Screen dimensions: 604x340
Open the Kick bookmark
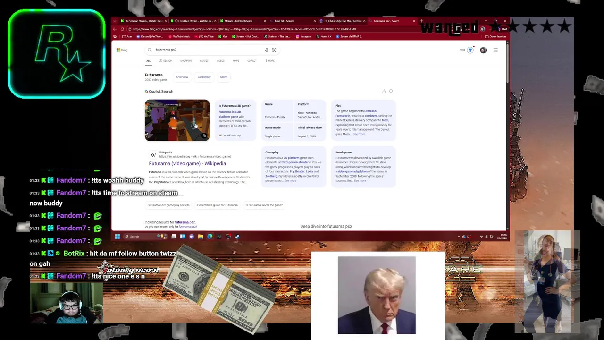click(222, 37)
